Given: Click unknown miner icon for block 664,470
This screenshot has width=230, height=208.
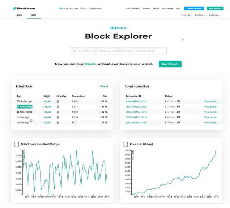Looking at the screenshot, I should 58,107.
